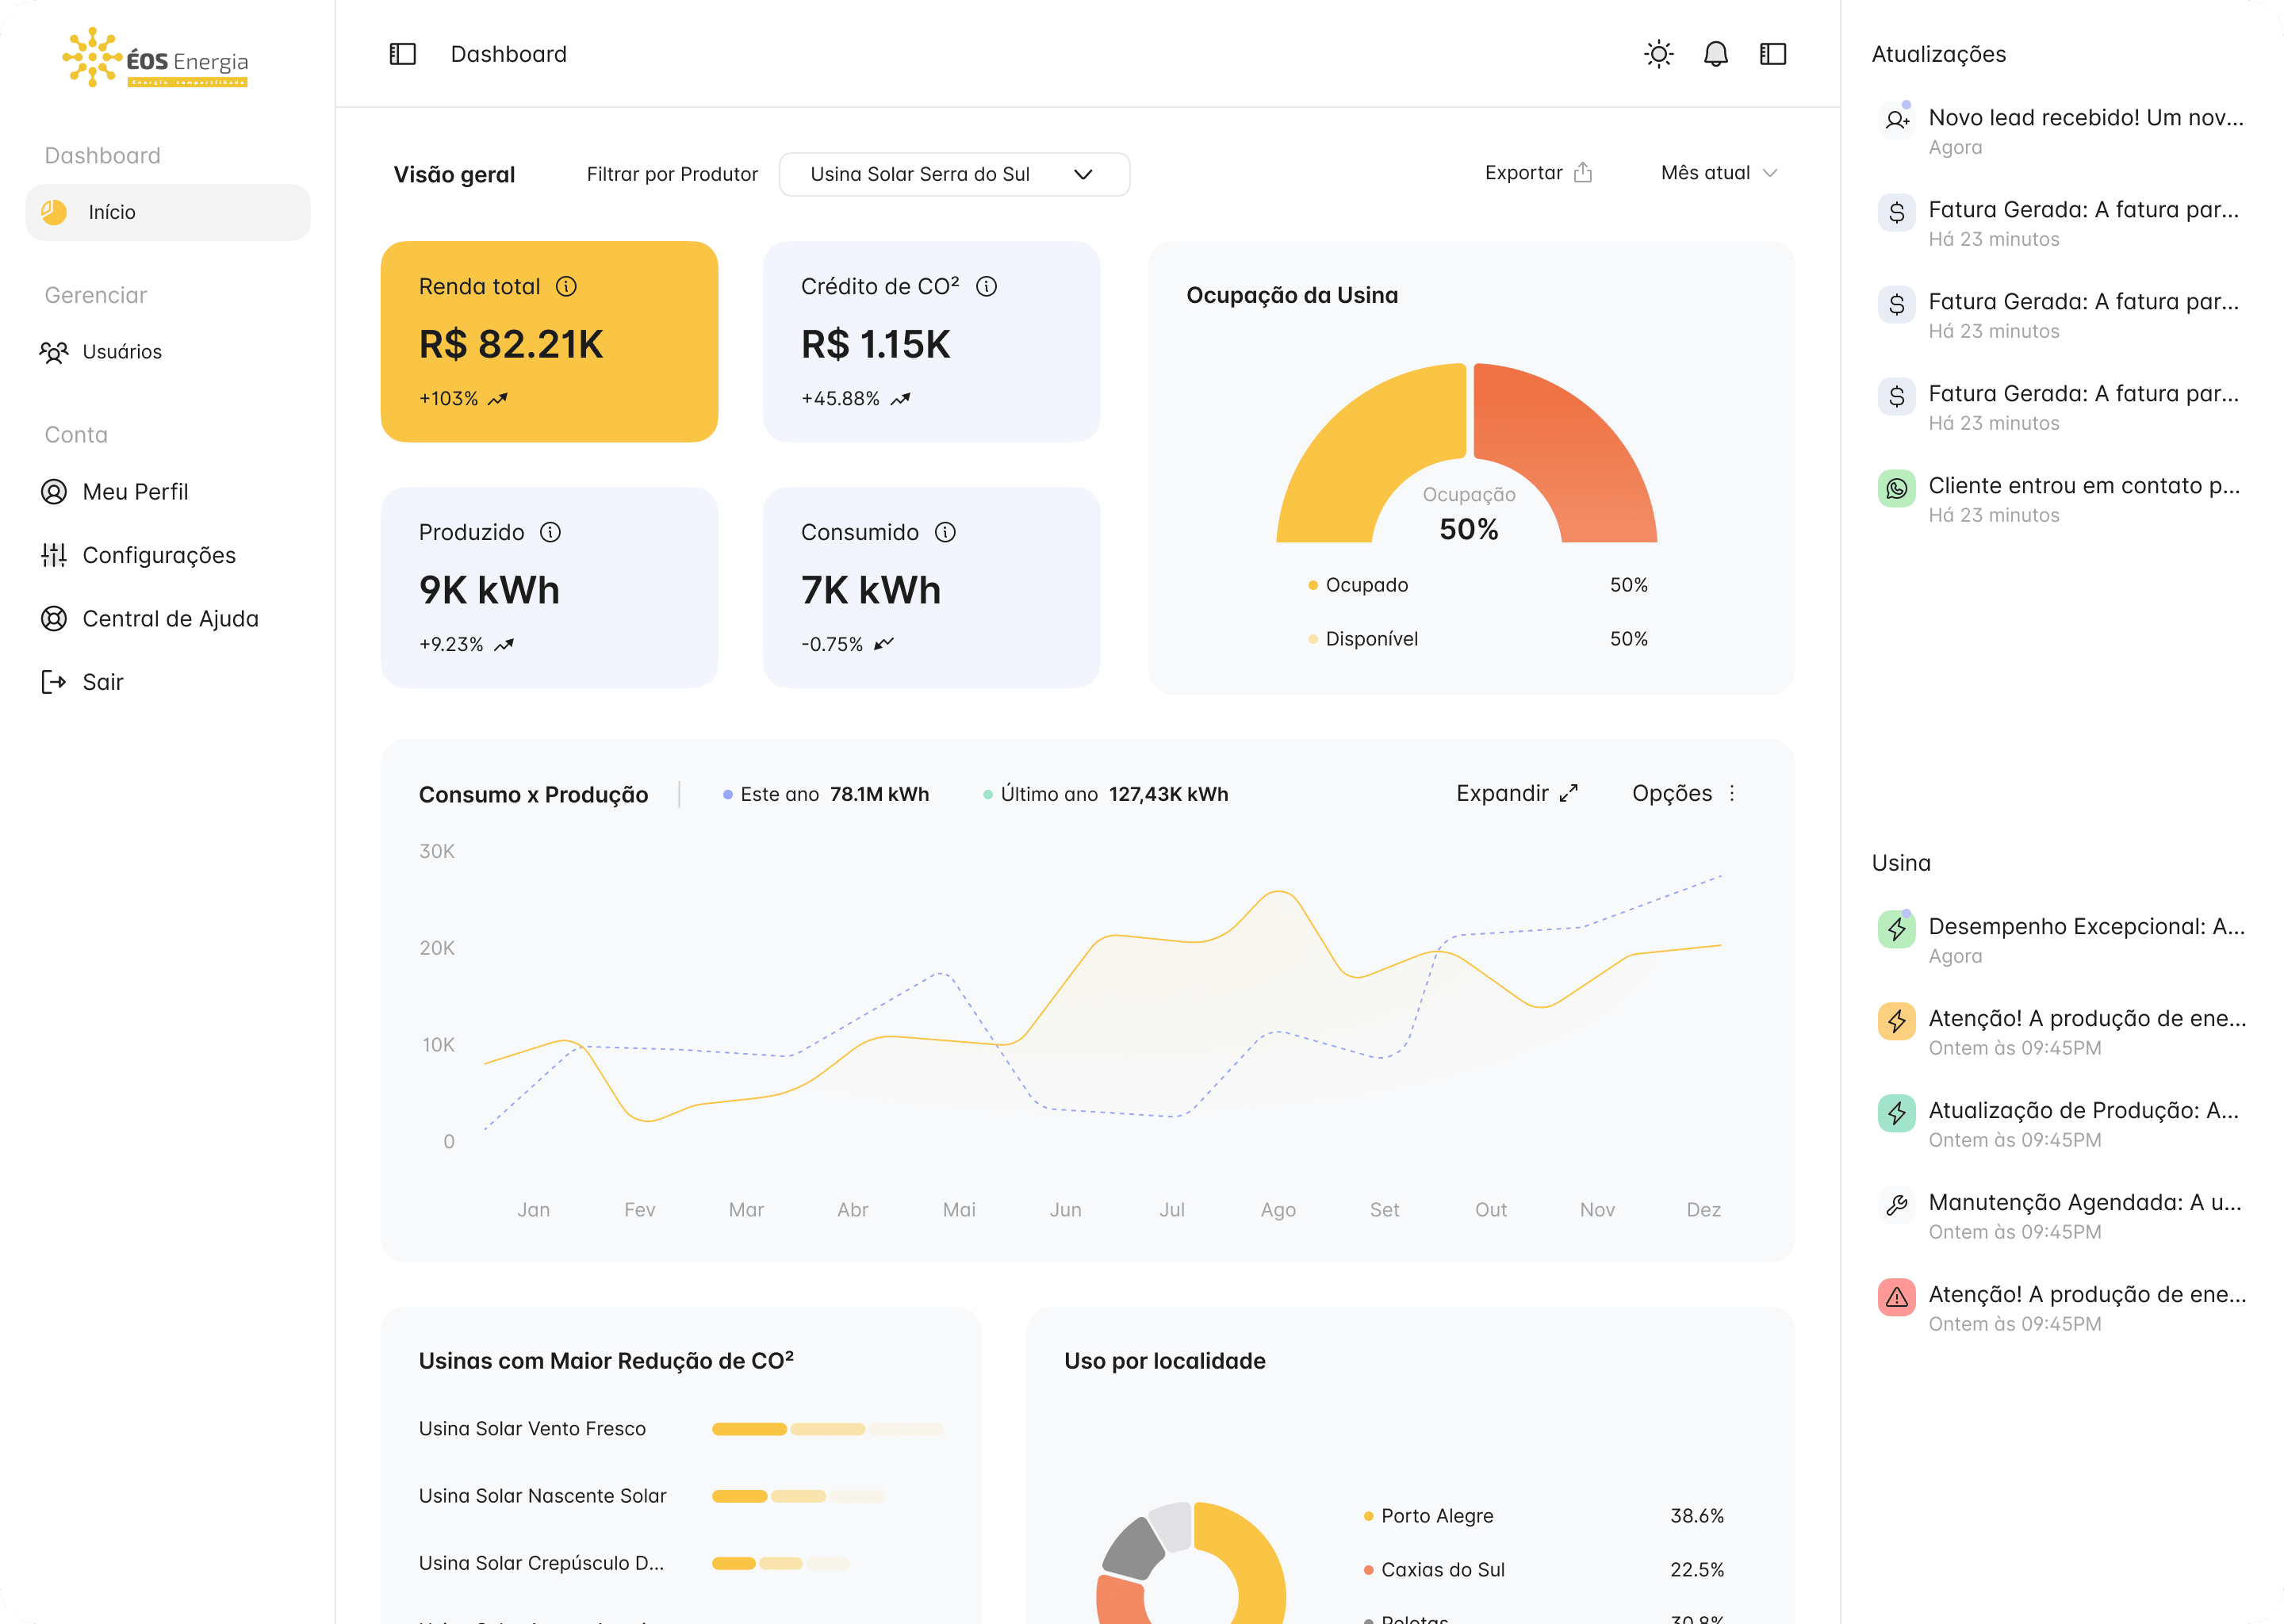The height and width of the screenshot is (1624, 2284).
Task: Click info icon next to Renda total
Action: pos(566,287)
